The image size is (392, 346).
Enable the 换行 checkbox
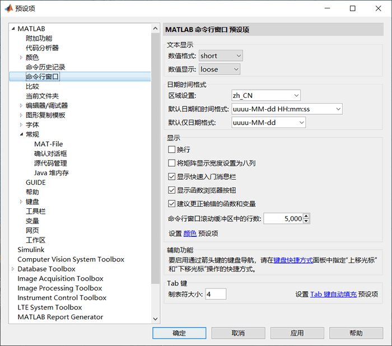point(171,149)
